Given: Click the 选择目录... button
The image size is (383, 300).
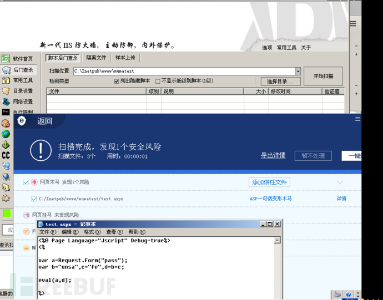Looking at the screenshot, I should click(280, 82).
